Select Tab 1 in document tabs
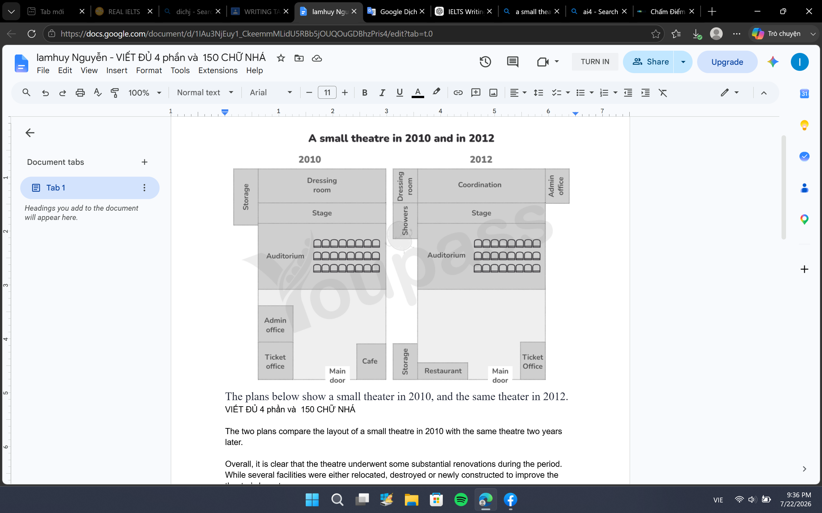This screenshot has width=822, height=513. (x=90, y=188)
